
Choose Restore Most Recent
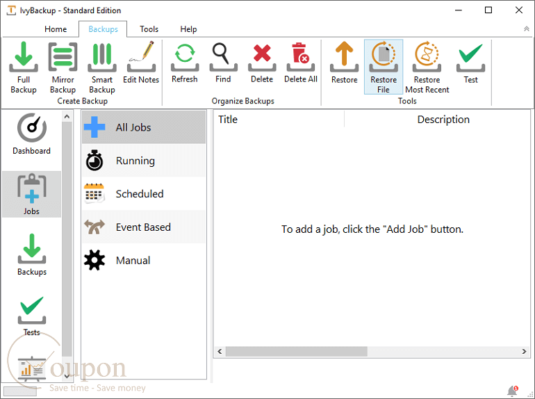coord(427,67)
